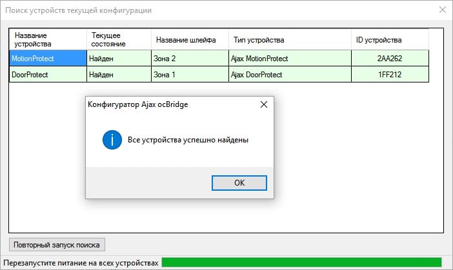Click the ID устройства column header
Viewport: 453px width, 270px height.
pos(390,39)
